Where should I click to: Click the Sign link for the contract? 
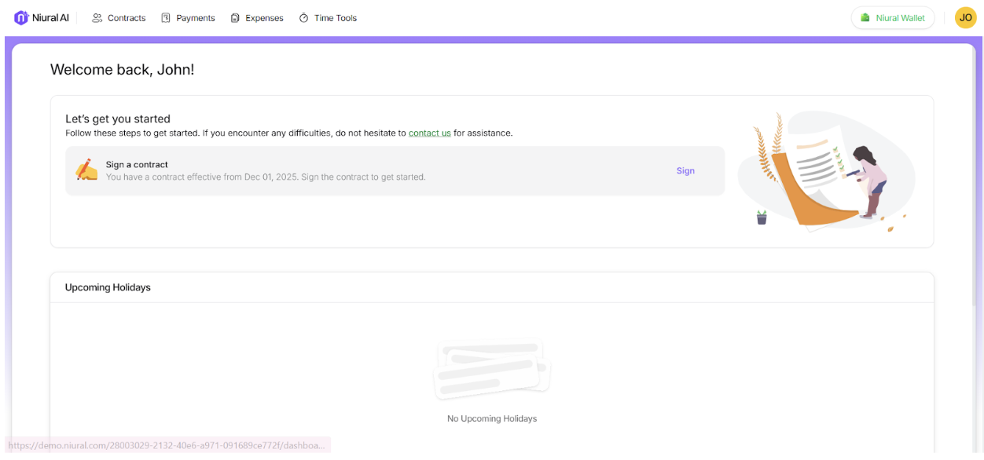click(685, 170)
